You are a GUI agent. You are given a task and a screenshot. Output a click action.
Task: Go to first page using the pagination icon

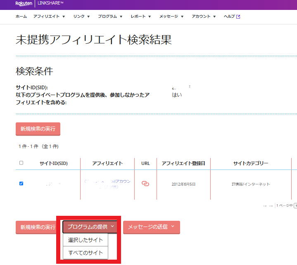click(x=265, y=205)
